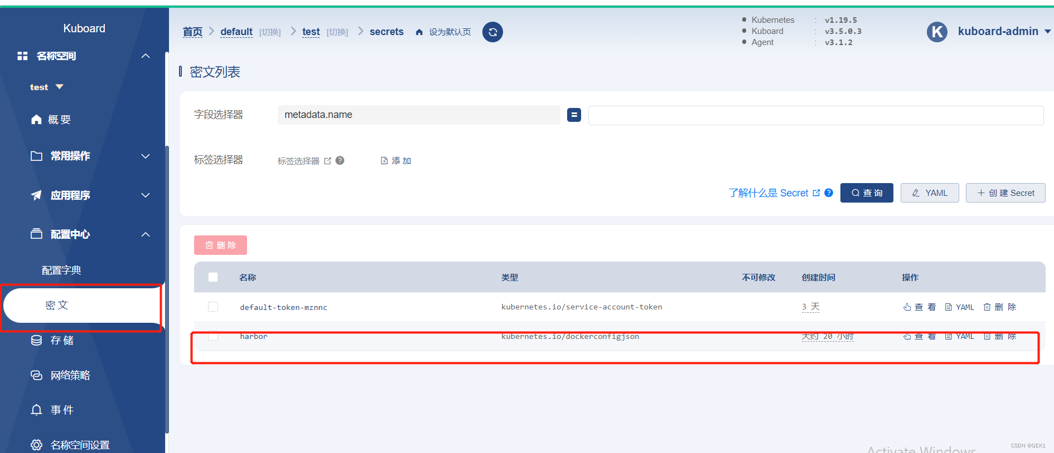Click the 名称 column header
This screenshot has width=1054, height=453.
pyautogui.click(x=248, y=277)
